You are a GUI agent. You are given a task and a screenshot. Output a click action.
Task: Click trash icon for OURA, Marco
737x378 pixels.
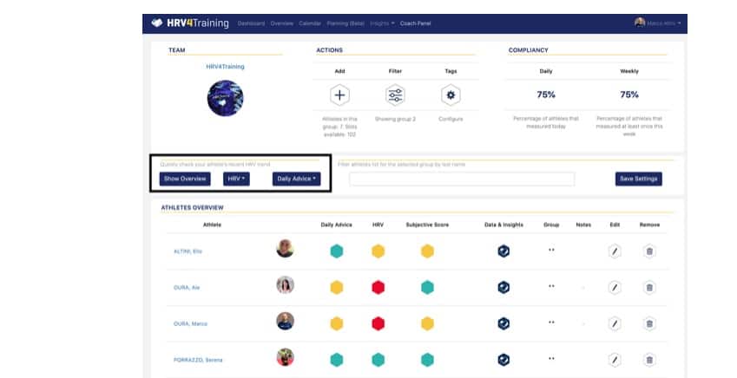[x=649, y=323]
